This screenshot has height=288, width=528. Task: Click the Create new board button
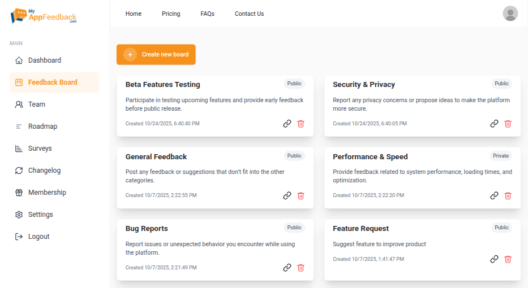pyautogui.click(x=156, y=55)
